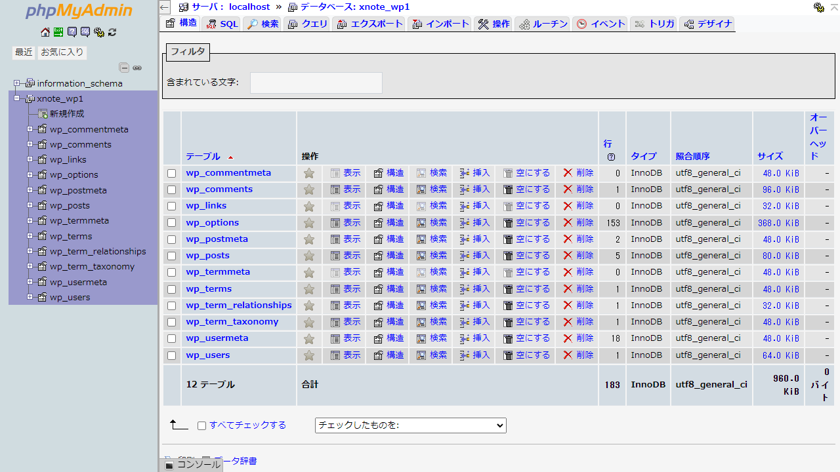Check the wp_users row checkbox
840x472 pixels.
click(x=172, y=355)
